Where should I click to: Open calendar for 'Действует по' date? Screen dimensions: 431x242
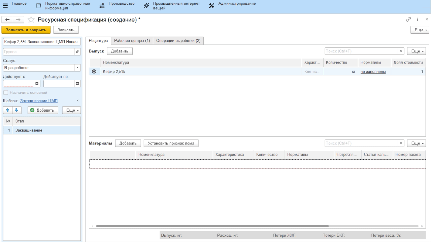click(x=77, y=84)
